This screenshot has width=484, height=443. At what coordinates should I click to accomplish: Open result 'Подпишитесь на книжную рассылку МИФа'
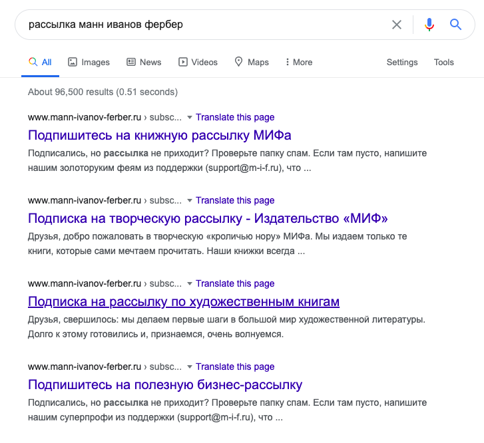point(160,136)
